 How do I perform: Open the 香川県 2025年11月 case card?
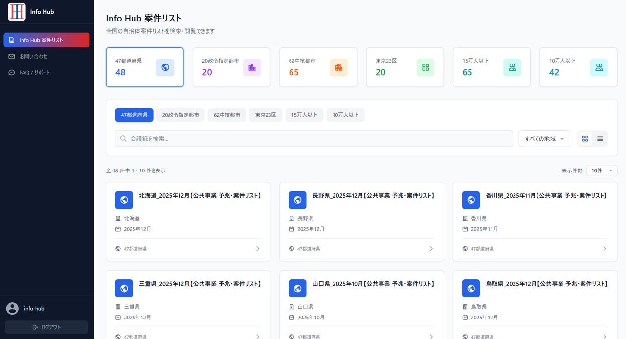click(x=535, y=221)
